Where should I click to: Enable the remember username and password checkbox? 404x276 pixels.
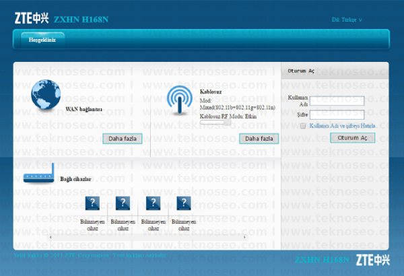click(303, 126)
